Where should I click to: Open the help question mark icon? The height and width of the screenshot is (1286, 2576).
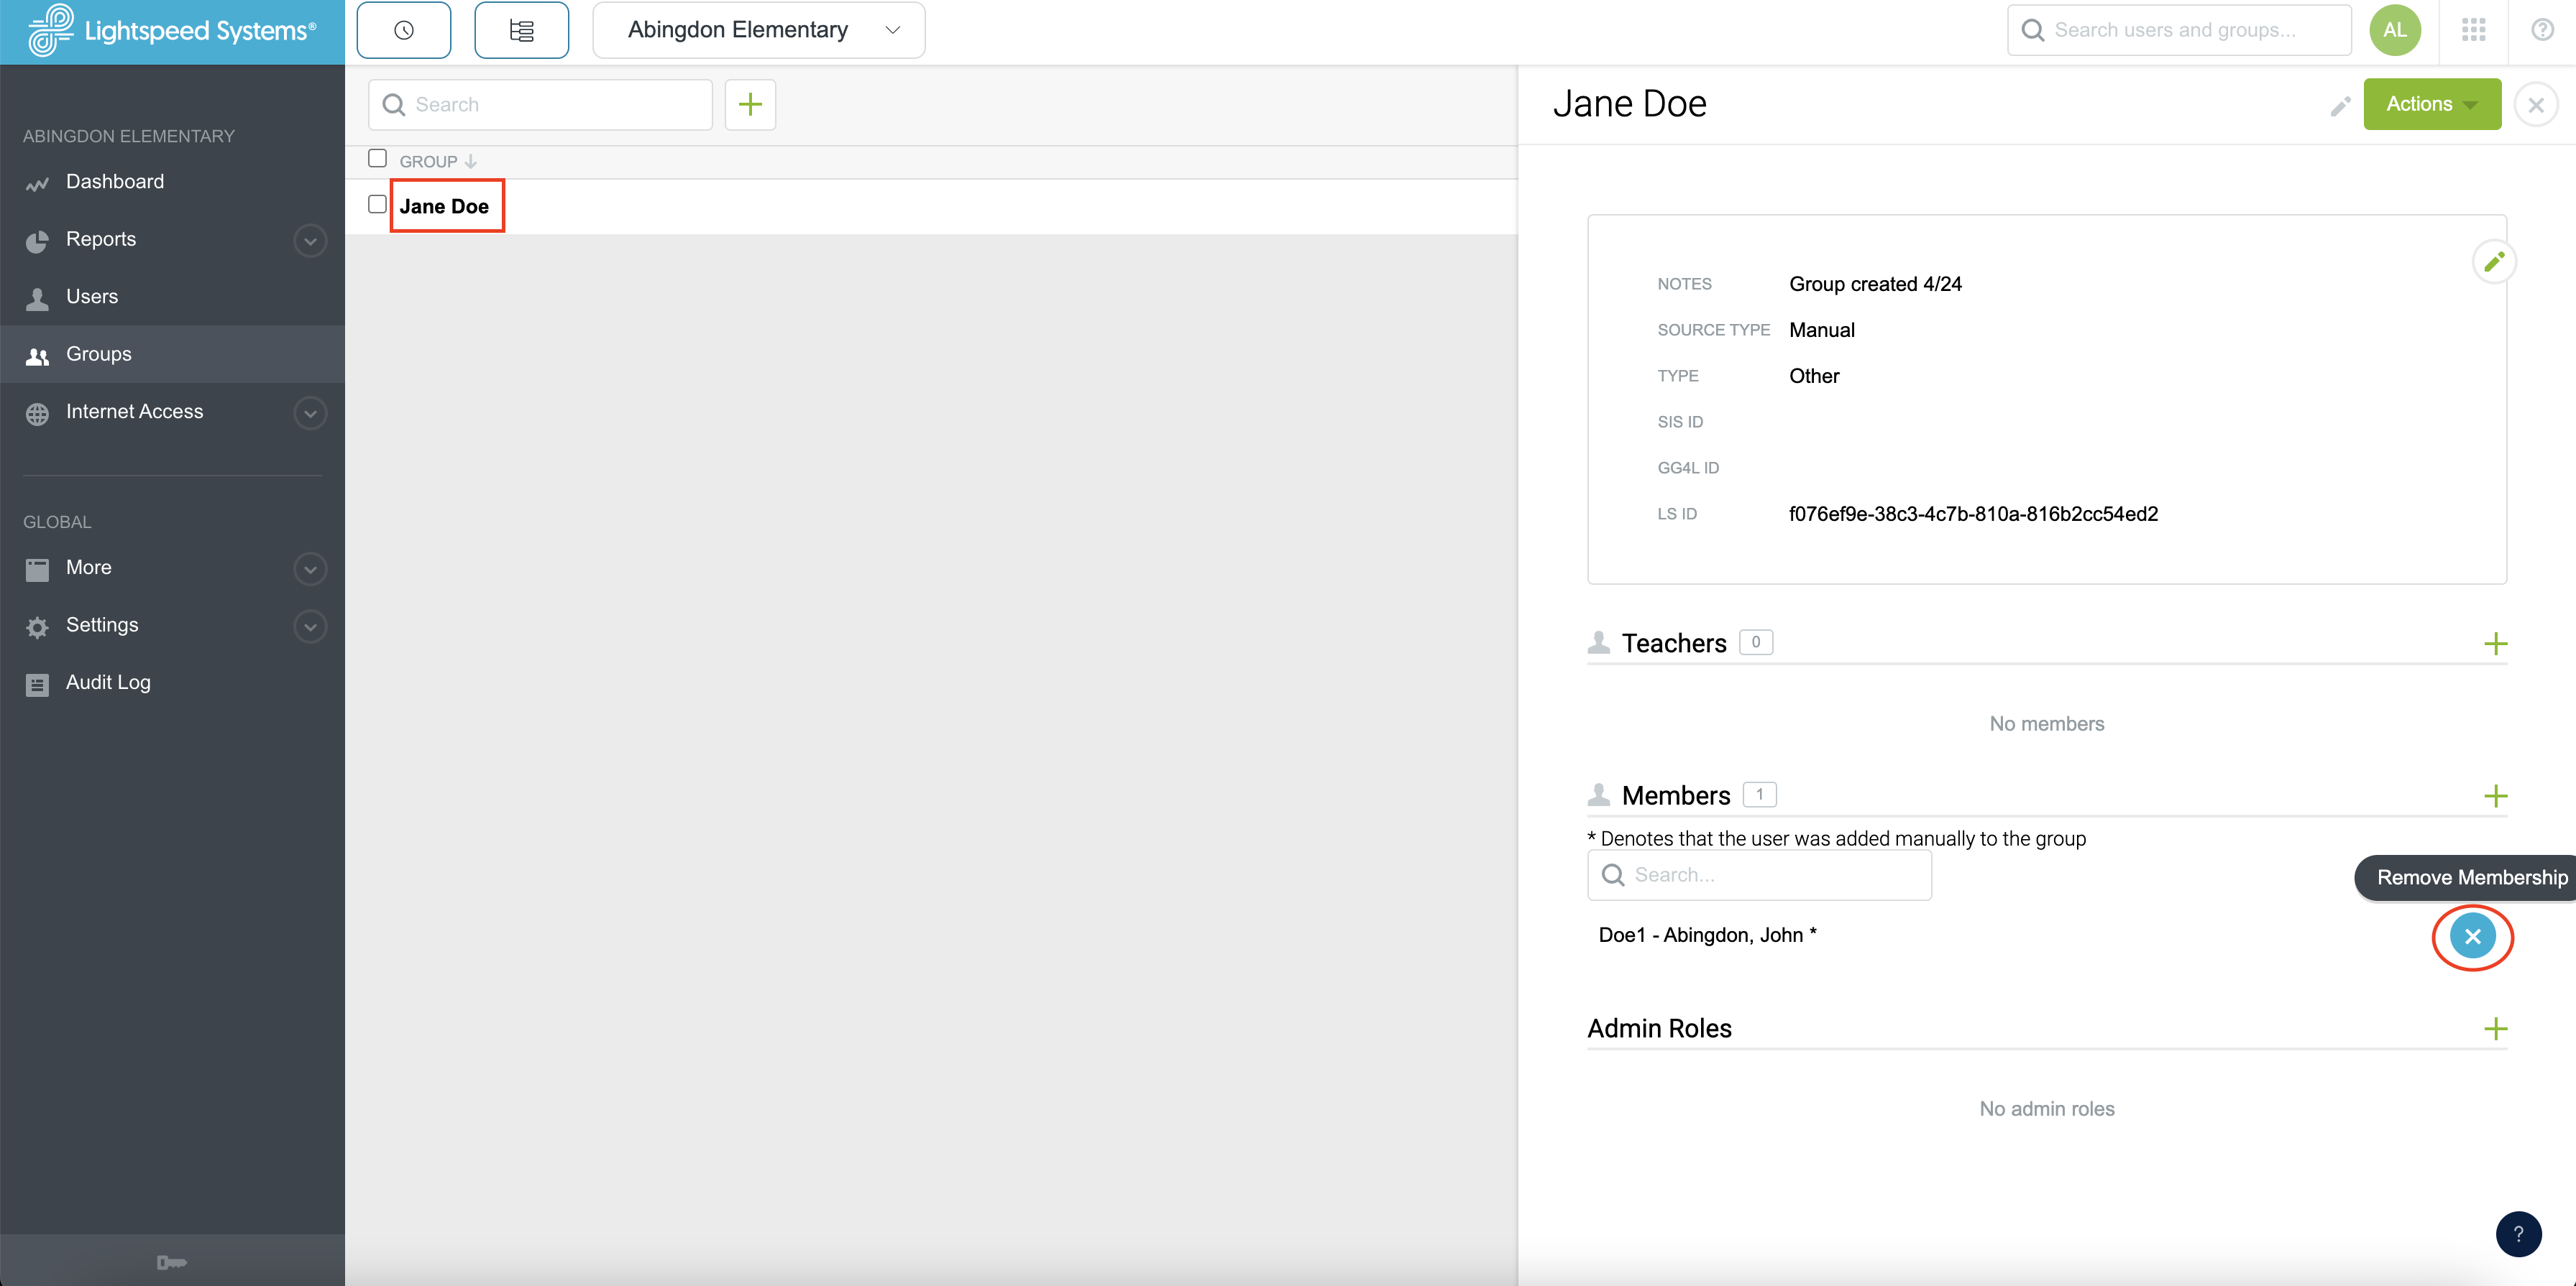pos(2543,29)
